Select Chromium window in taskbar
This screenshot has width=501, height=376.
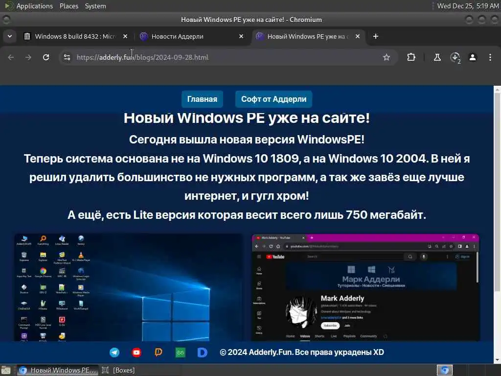click(58, 370)
